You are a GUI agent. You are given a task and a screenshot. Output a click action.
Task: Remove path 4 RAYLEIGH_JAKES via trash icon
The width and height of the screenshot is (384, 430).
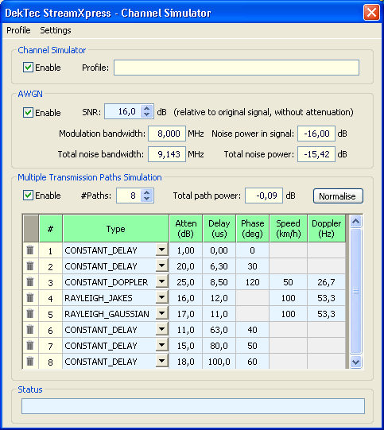pos(30,297)
